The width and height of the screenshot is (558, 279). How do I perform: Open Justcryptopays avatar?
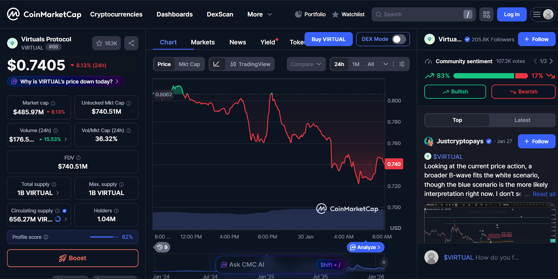coord(429,141)
